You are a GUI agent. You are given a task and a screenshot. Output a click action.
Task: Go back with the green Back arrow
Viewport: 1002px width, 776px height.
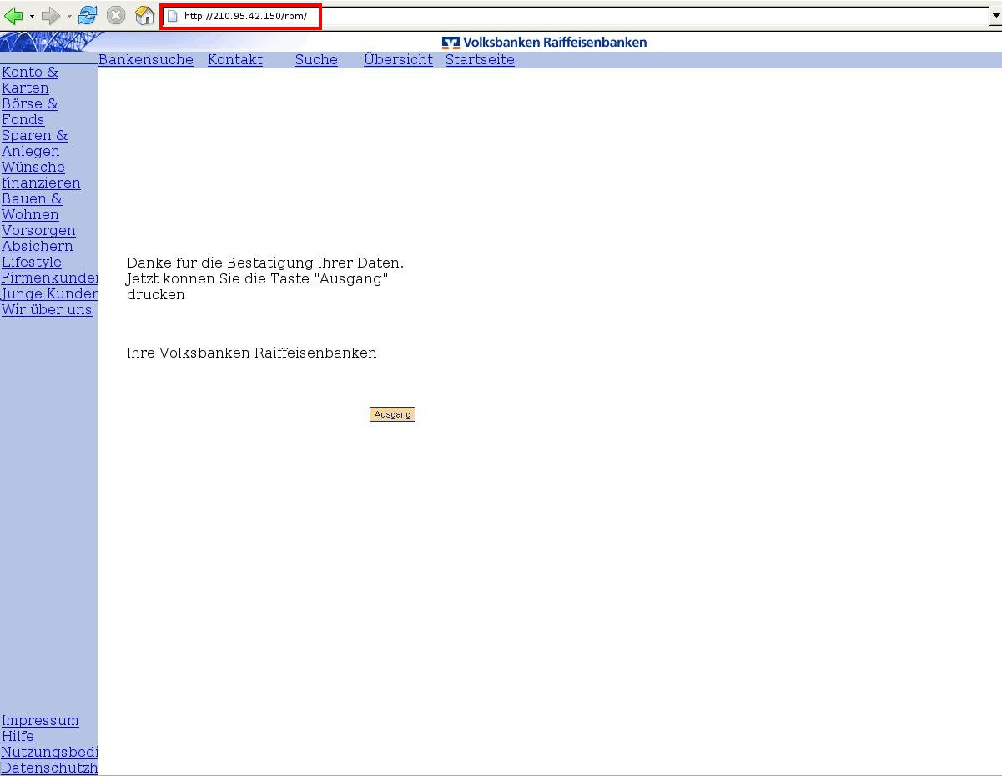pyautogui.click(x=13, y=16)
